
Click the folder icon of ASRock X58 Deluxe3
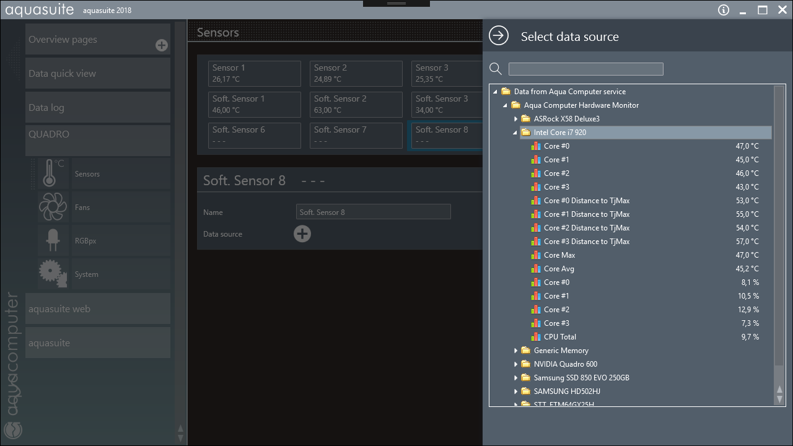(526, 119)
